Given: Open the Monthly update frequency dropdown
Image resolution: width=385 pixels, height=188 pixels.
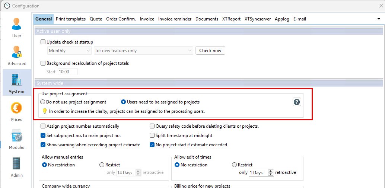Looking at the screenshot, I should click(69, 51).
